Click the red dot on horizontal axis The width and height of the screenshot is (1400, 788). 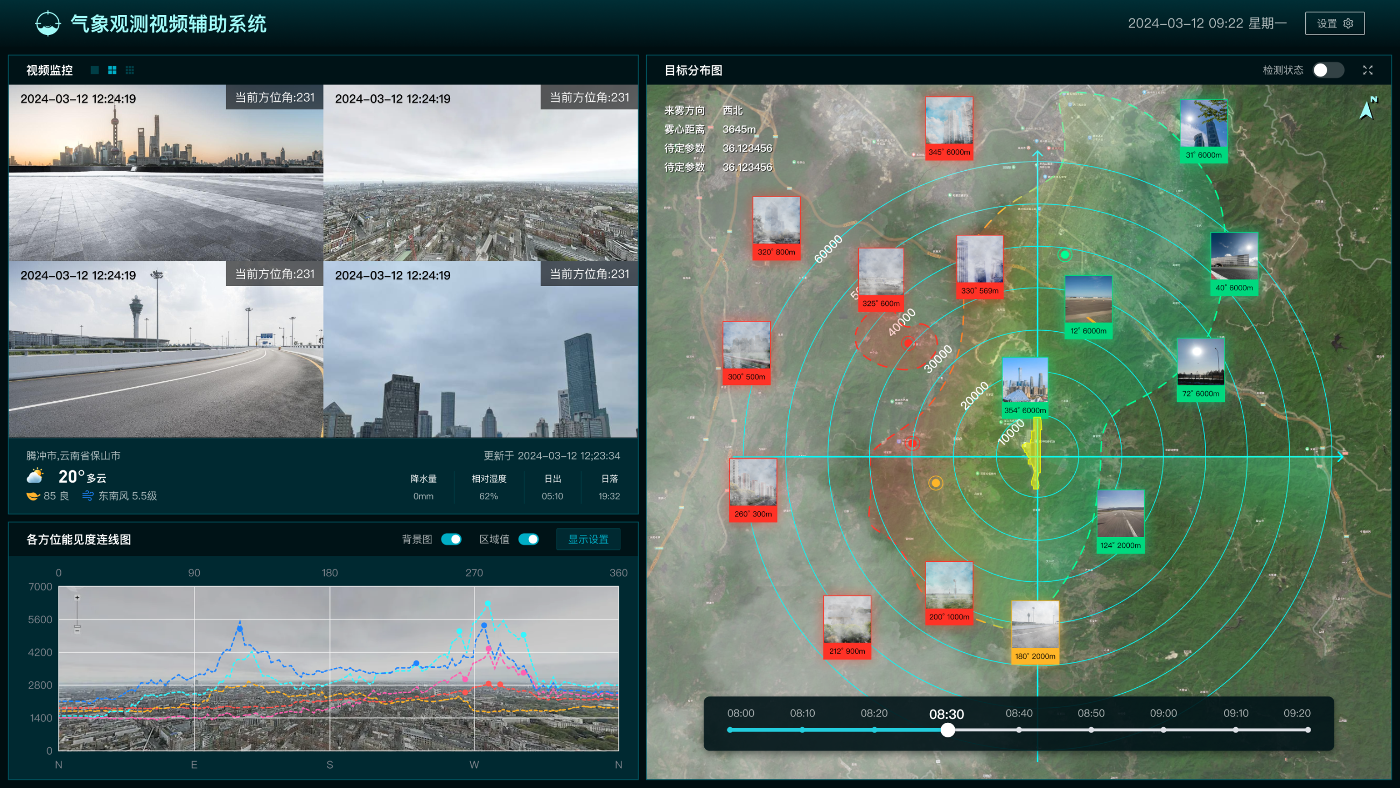pyautogui.click(x=913, y=443)
